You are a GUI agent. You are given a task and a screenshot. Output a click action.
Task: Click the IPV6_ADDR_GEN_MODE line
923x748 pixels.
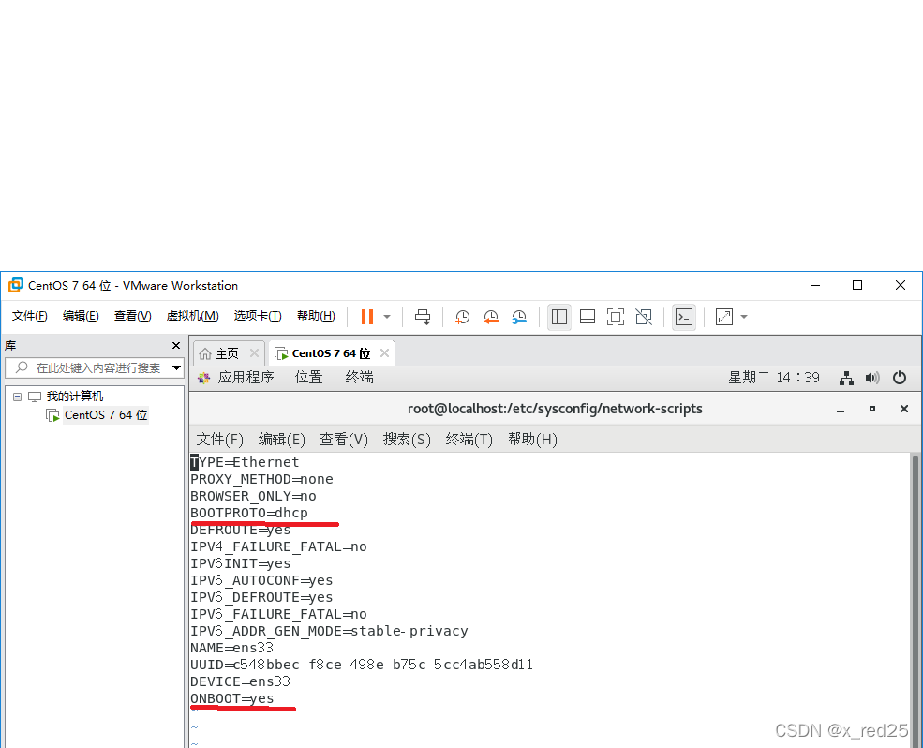pos(329,632)
